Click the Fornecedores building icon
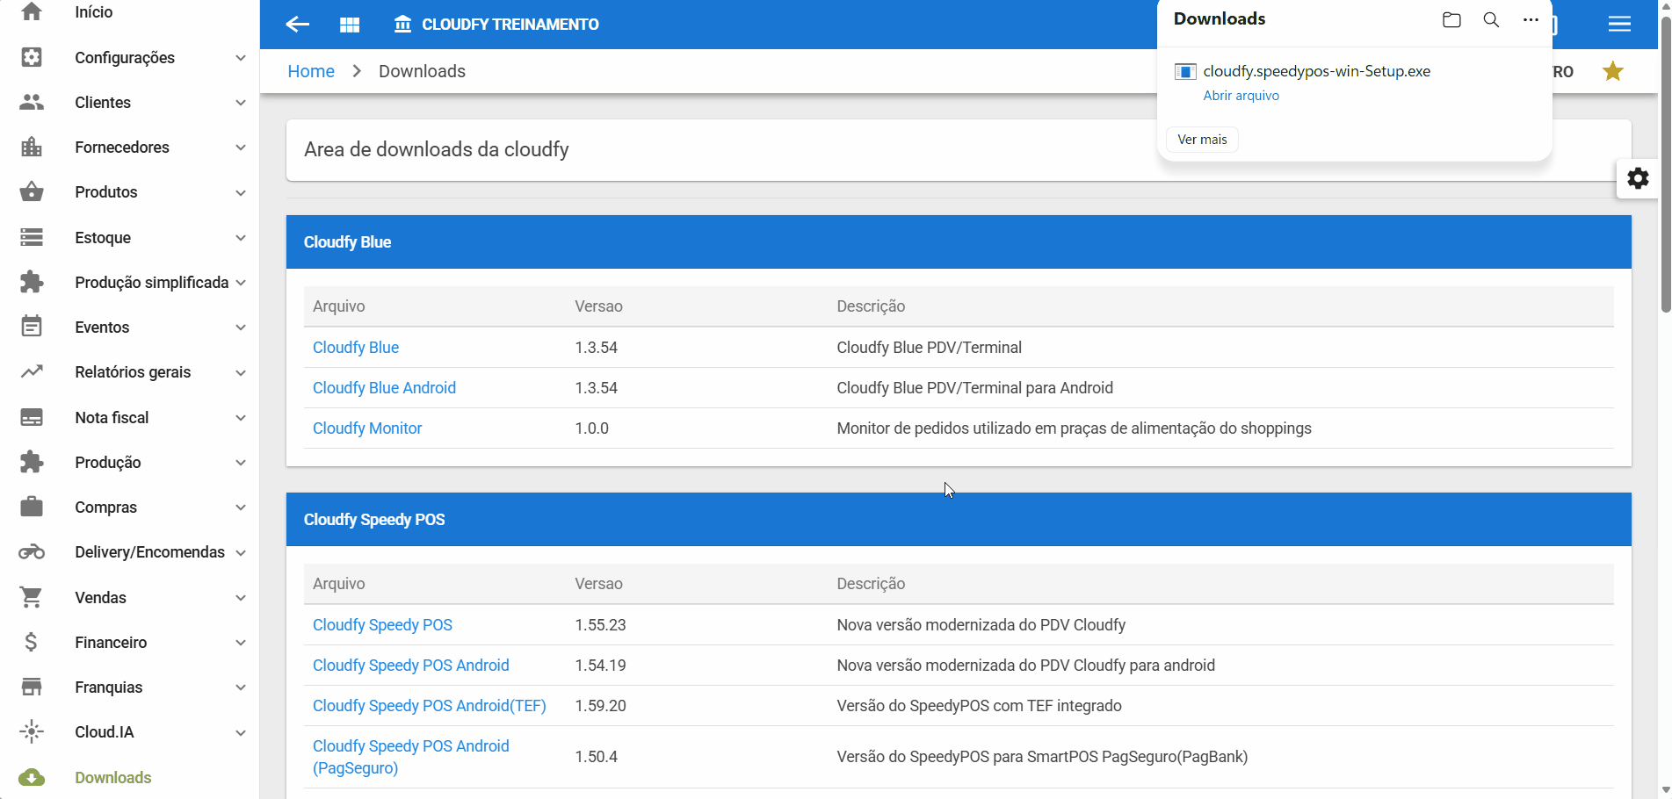The width and height of the screenshot is (1672, 799). [32, 148]
